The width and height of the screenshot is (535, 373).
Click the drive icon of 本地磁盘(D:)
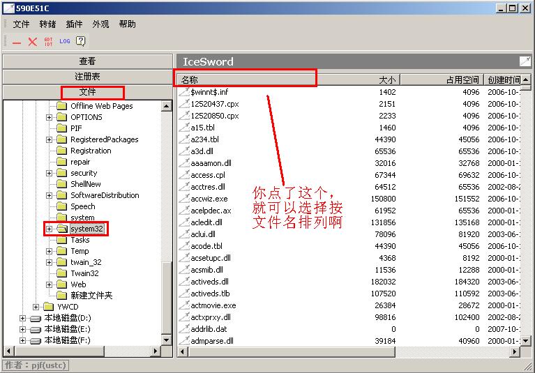coord(36,319)
